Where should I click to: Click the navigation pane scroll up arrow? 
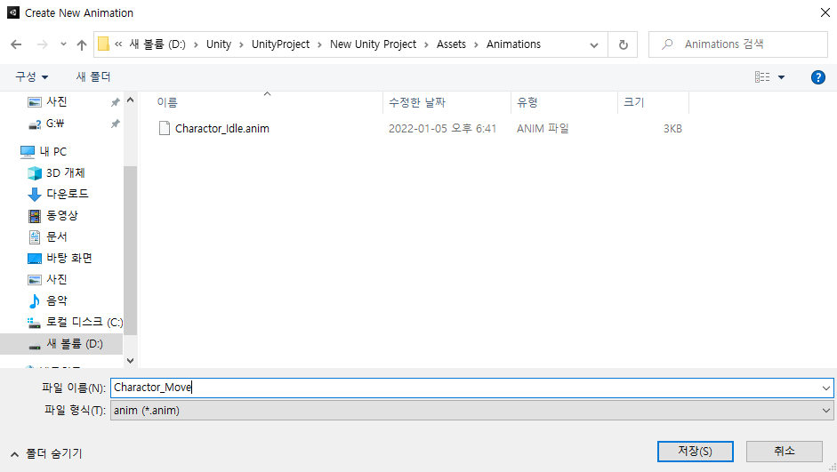pyautogui.click(x=130, y=100)
